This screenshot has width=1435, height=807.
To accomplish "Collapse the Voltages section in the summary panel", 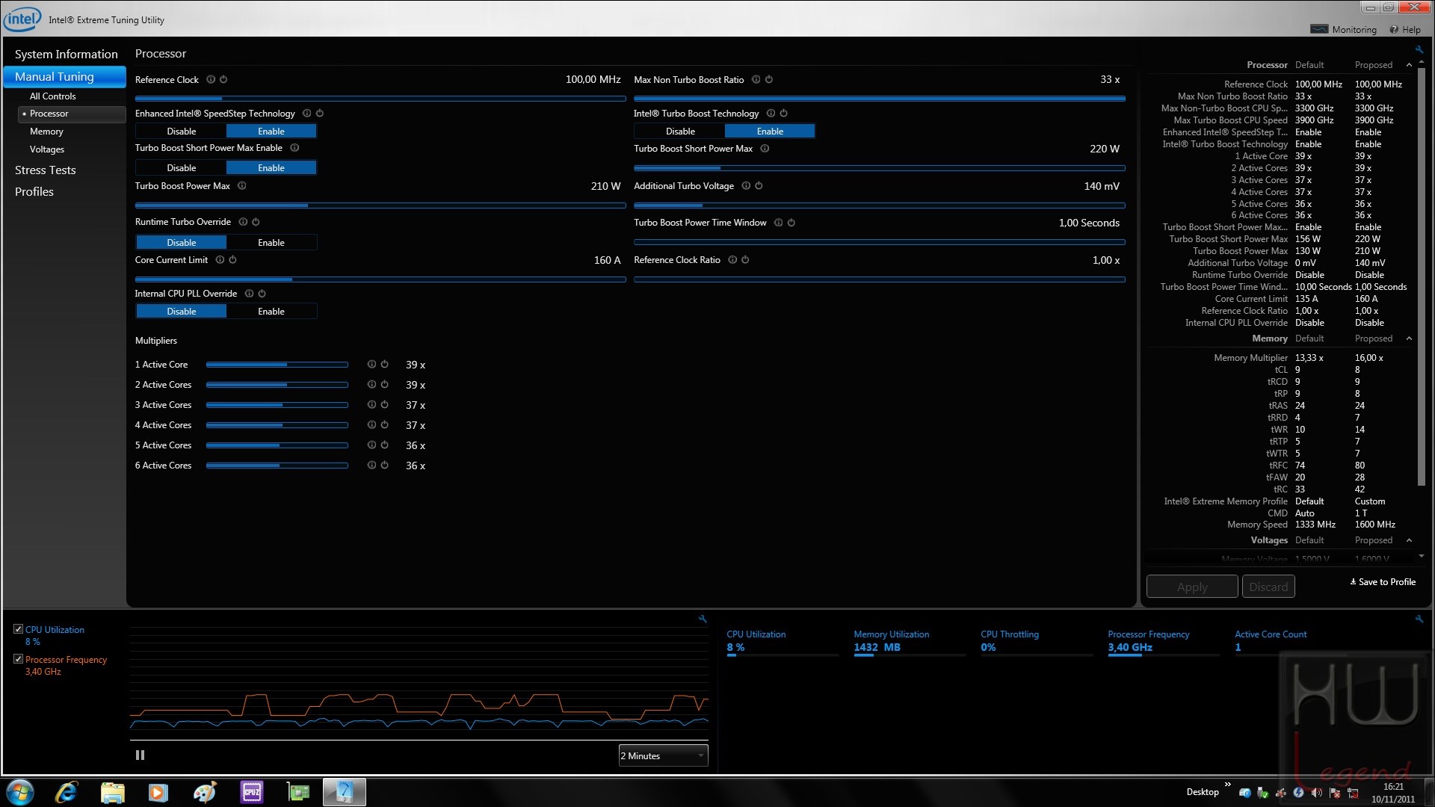I will (x=1409, y=540).
